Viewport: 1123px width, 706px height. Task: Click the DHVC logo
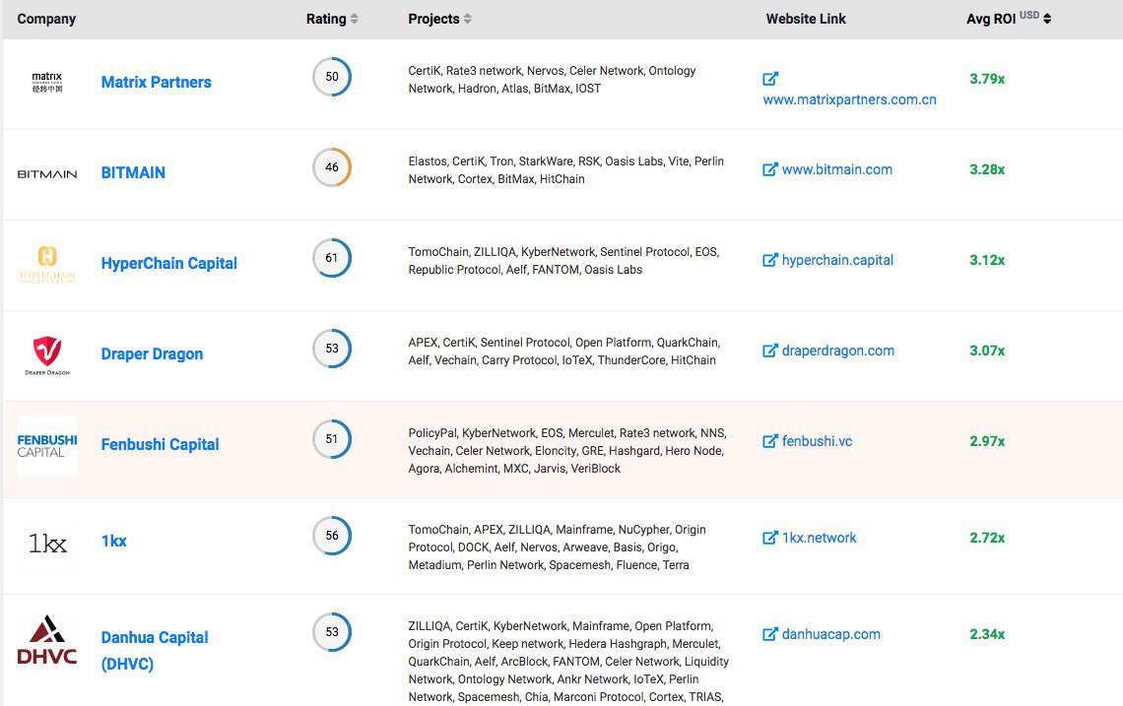point(47,639)
